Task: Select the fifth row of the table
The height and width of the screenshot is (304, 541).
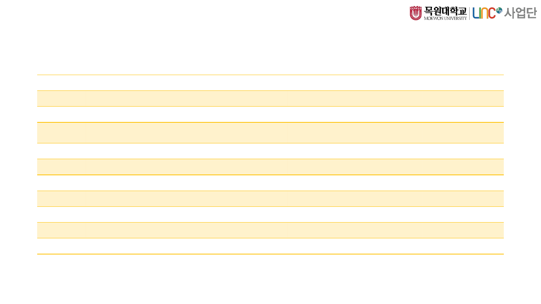Action: click(x=270, y=151)
